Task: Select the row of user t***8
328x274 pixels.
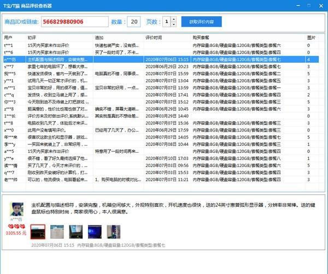Action: point(161,123)
